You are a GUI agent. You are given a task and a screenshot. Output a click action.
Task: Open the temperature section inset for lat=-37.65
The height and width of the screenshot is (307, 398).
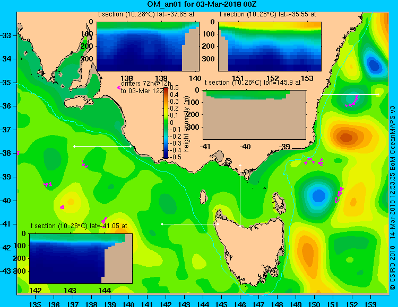[x=148, y=47]
